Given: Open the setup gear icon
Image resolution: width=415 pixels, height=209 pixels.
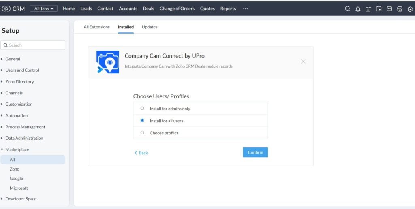Looking at the screenshot, I should point(410,9).
